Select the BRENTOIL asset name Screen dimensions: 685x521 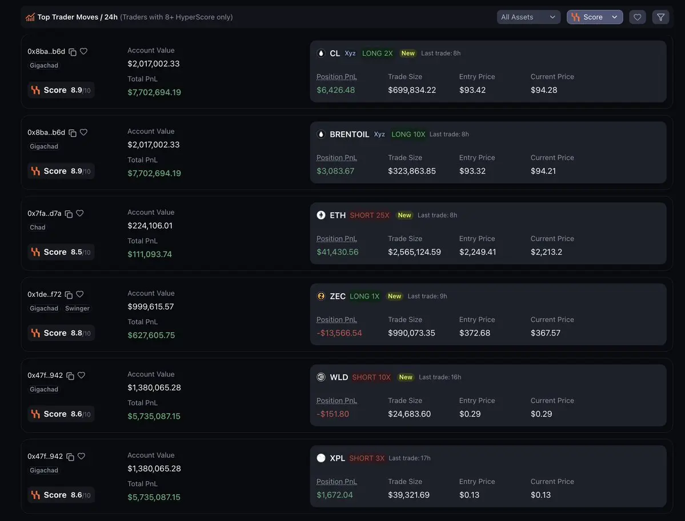click(350, 135)
